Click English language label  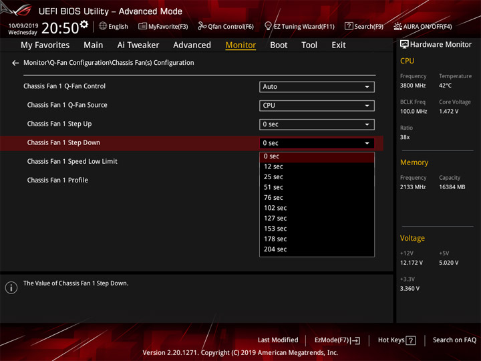click(118, 26)
